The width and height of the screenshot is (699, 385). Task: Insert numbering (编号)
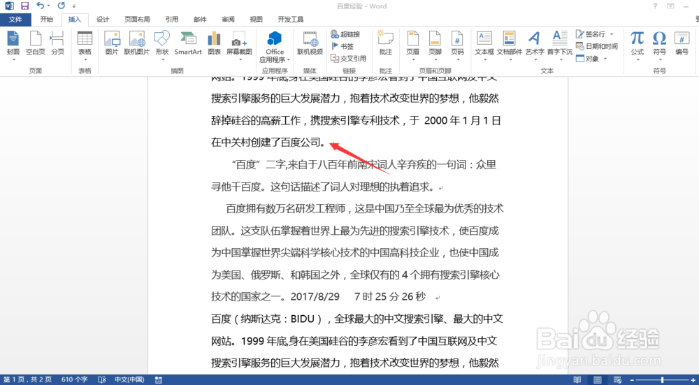point(682,43)
